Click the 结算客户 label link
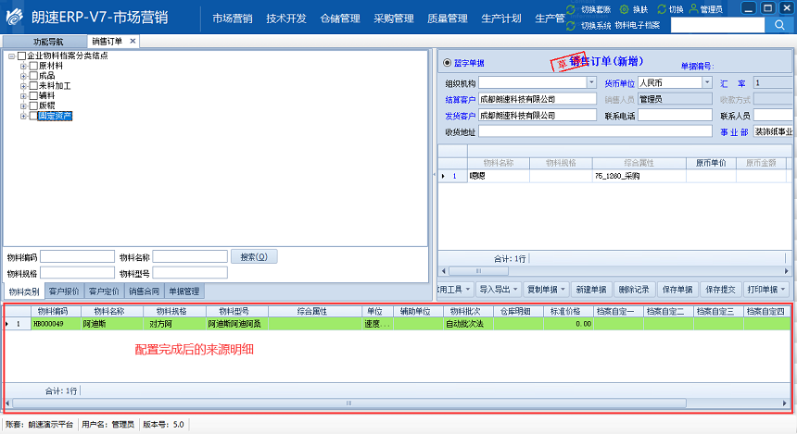The height and width of the screenshot is (434, 797). [460, 100]
